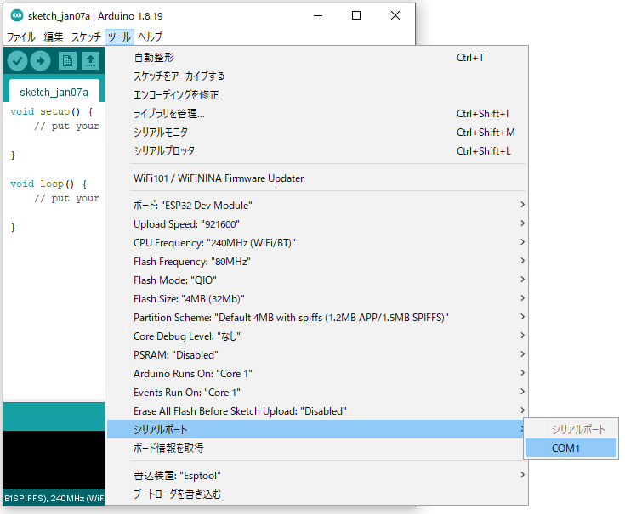Expand the CPU Frequency "240MHz" submenu

point(317,242)
